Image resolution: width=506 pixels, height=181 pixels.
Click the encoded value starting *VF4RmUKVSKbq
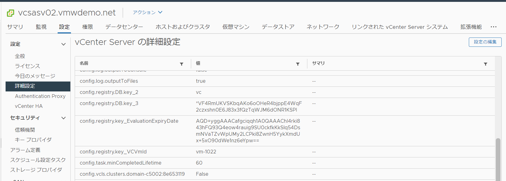(249, 106)
